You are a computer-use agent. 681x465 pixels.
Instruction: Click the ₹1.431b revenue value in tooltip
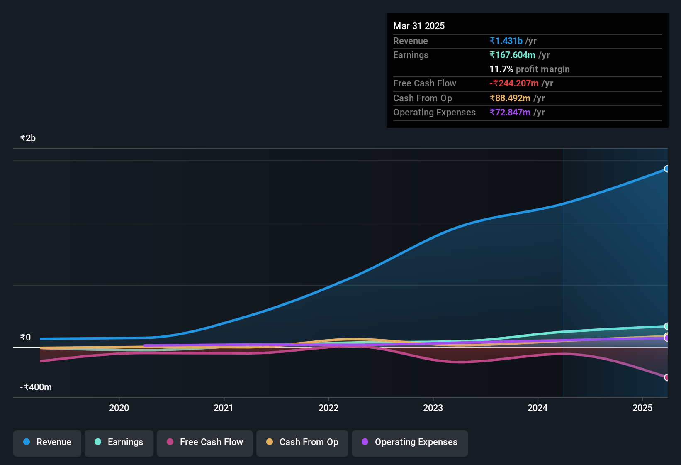coord(506,41)
